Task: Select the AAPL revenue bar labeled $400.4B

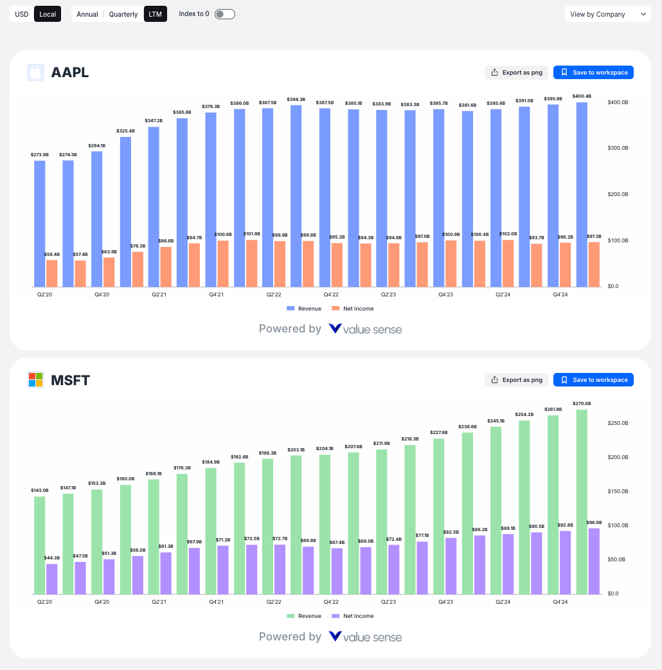Action: (x=582, y=194)
